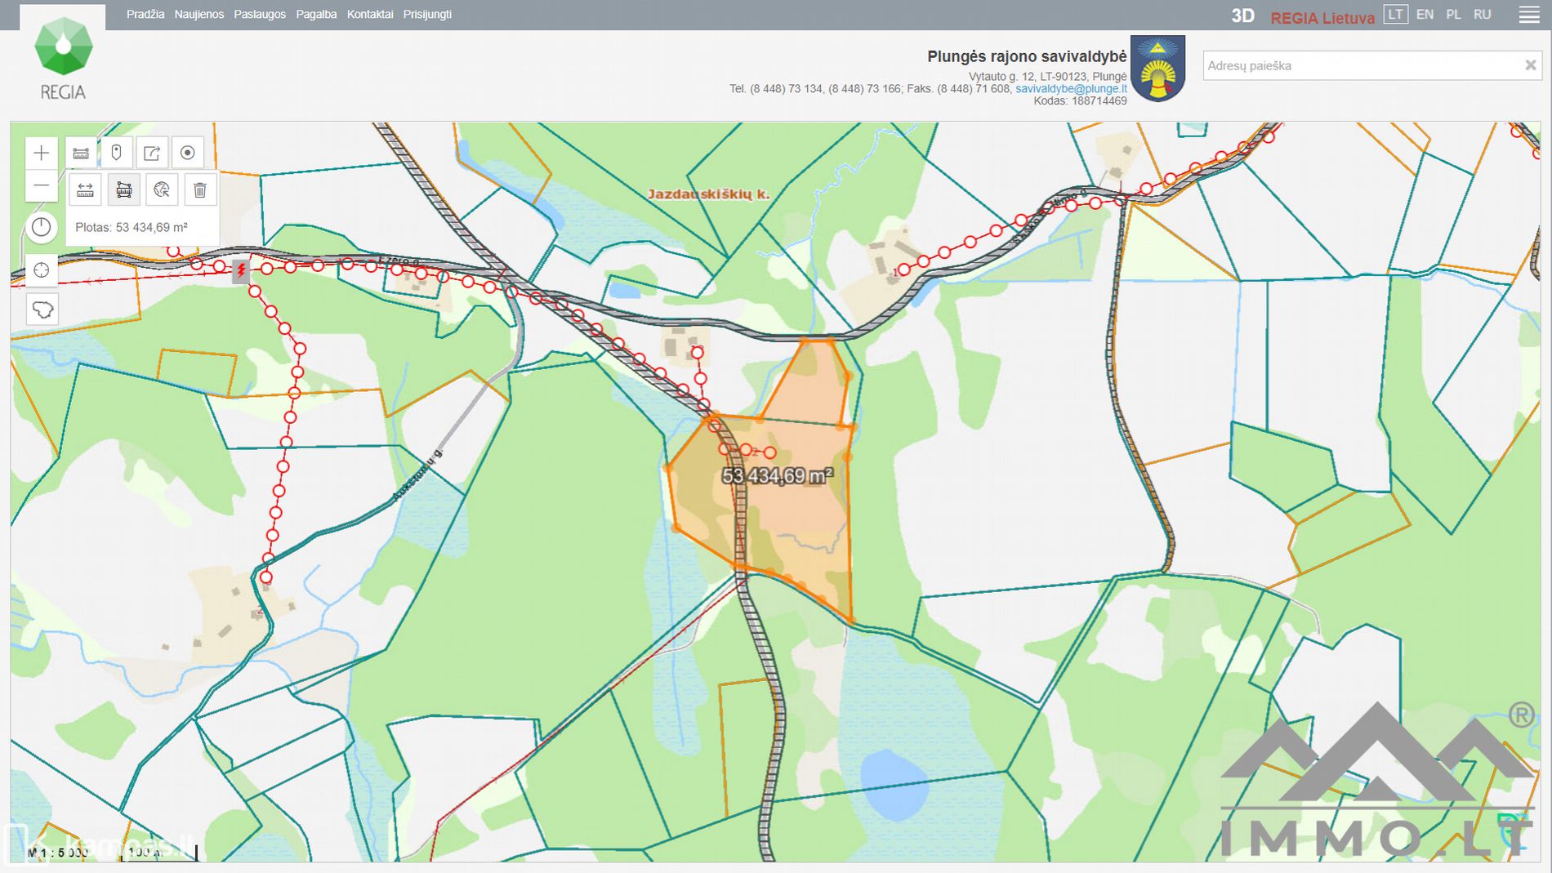
Task: Click the globe select-on-map tool
Action: tap(162, 190)
